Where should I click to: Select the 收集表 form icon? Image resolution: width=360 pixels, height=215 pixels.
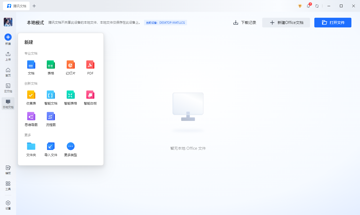pos(31,97)
